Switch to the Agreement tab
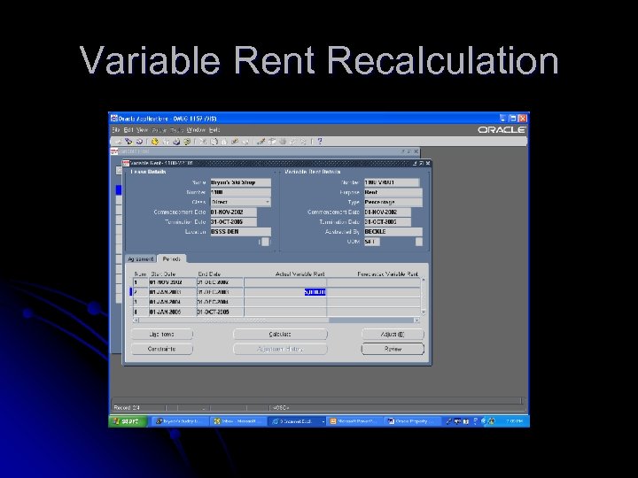The image size is (638, 478). [141, 258]
